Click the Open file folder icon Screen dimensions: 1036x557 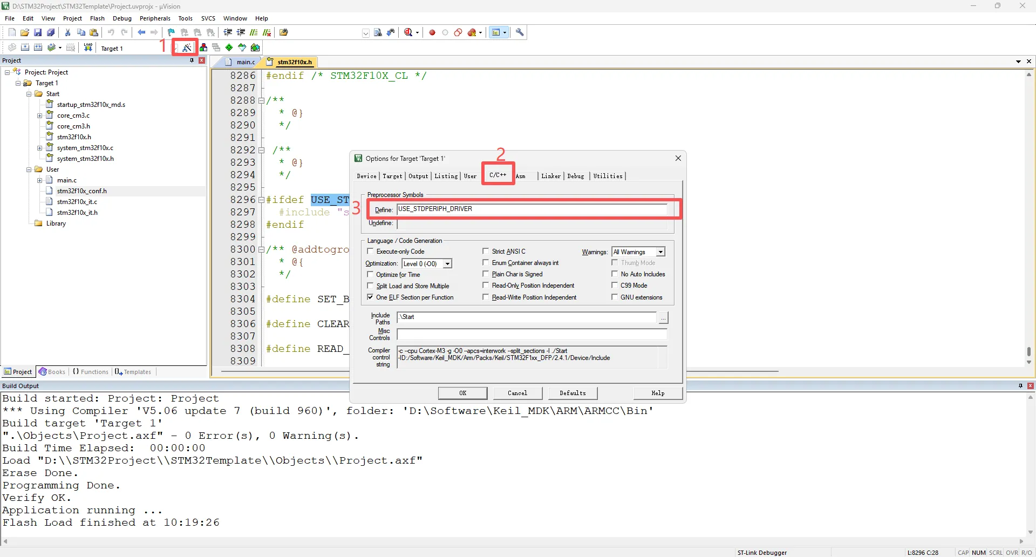[25, 32]
